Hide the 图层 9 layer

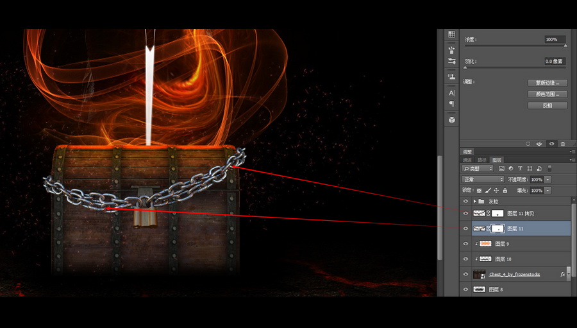pos(466,244)
